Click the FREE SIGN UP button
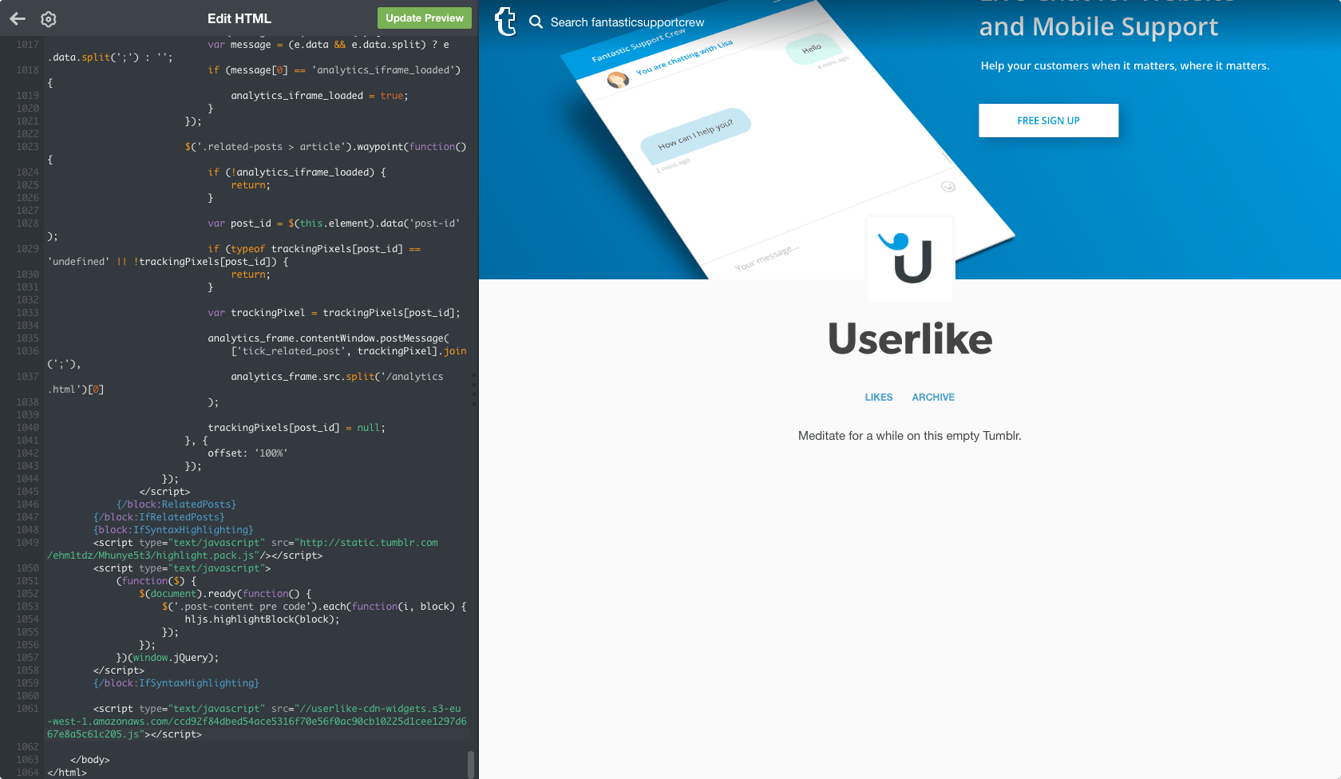1341x779 pixels. [1048, 121]
